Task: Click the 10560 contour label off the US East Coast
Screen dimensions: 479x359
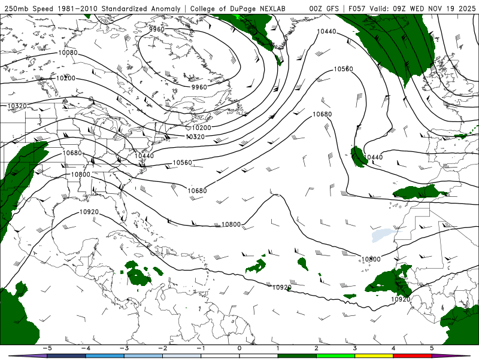Action: coord(183,162)
